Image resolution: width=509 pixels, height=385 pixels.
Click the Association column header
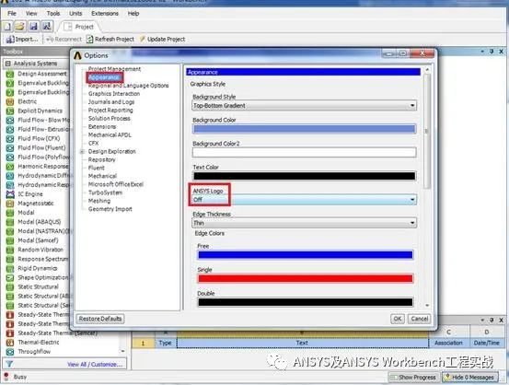pyautogui.click(x=448, y=343)
